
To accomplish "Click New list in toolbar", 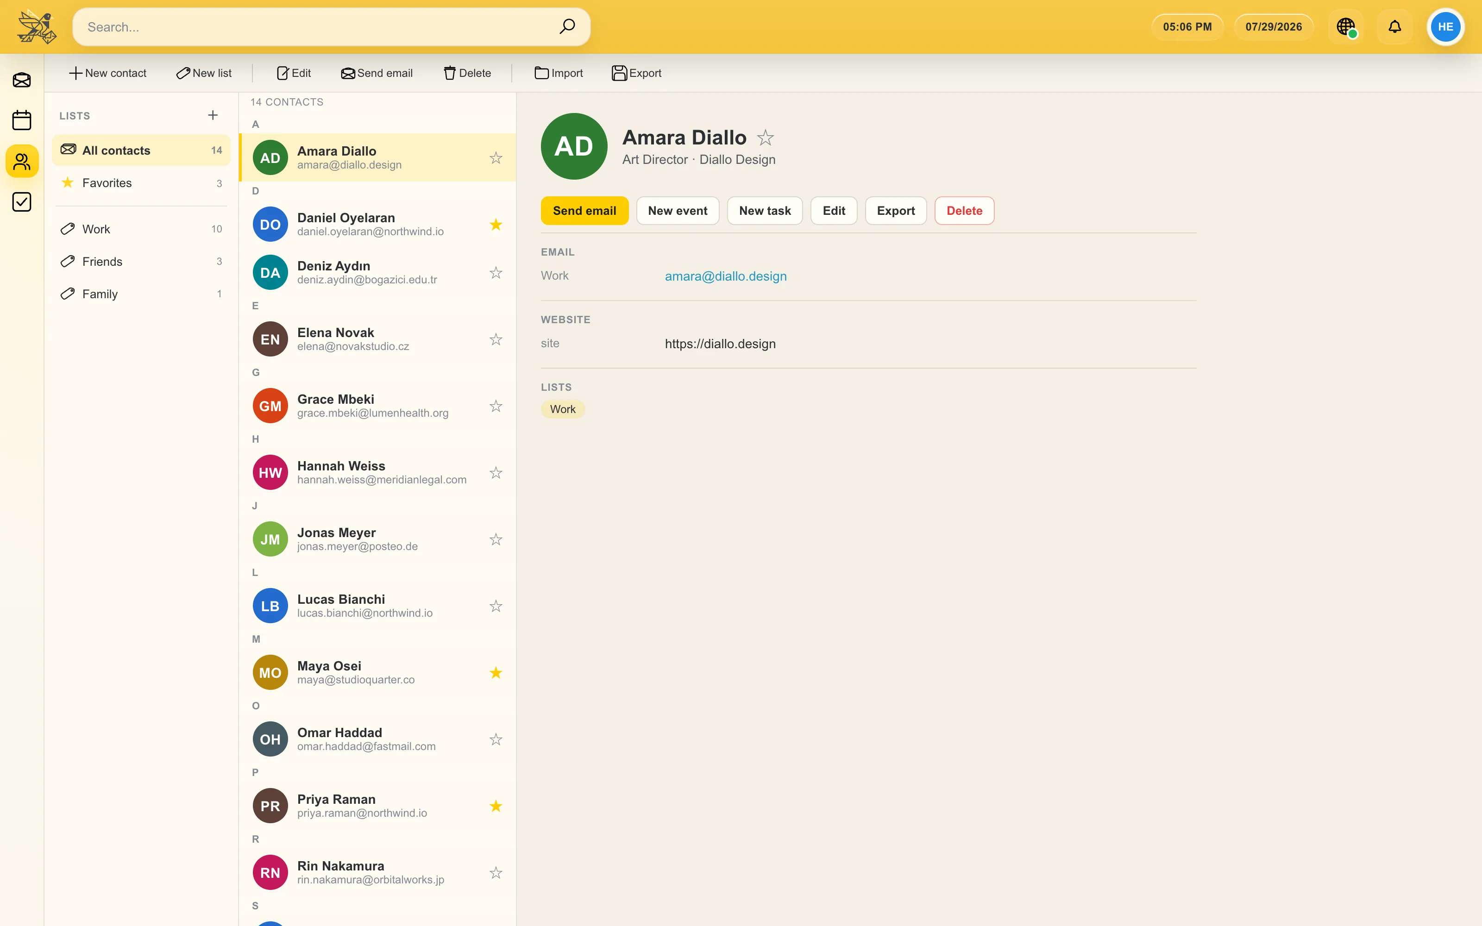I will click(204, 73).
